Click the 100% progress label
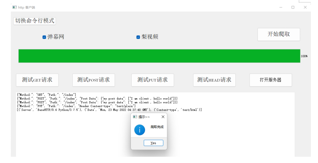 point(304,56)
